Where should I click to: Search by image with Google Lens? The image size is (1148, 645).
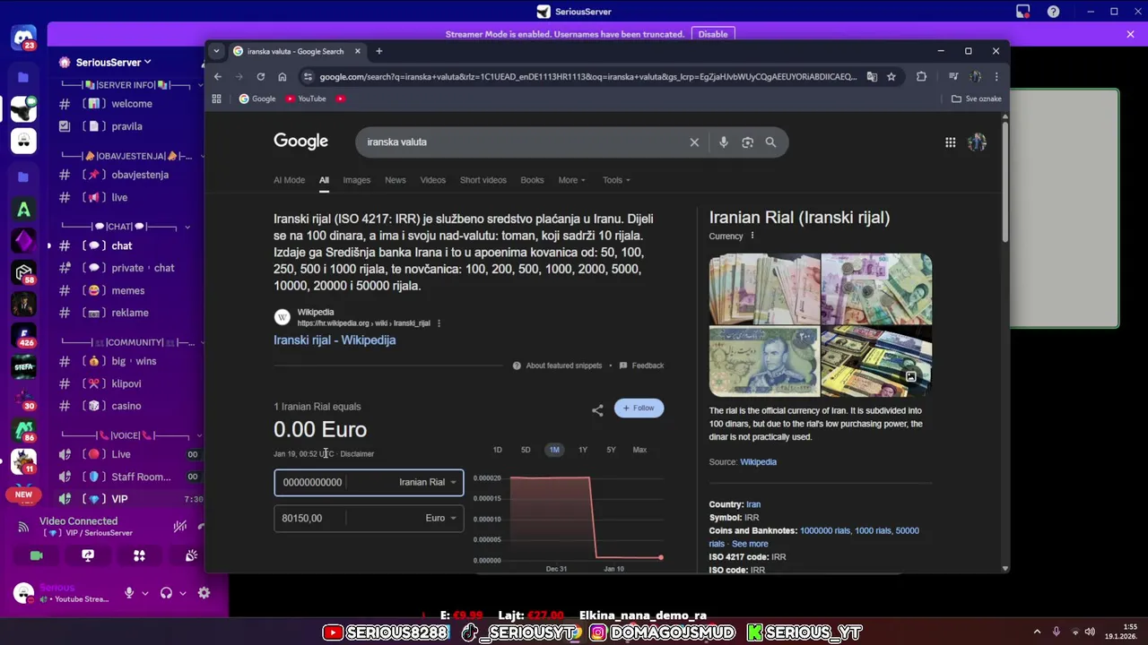coord(747,142)
